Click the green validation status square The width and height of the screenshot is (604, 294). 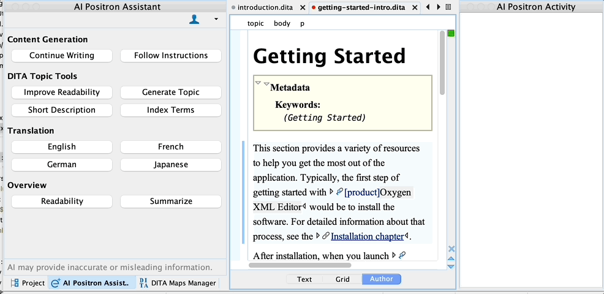click(x=451, y=33)
